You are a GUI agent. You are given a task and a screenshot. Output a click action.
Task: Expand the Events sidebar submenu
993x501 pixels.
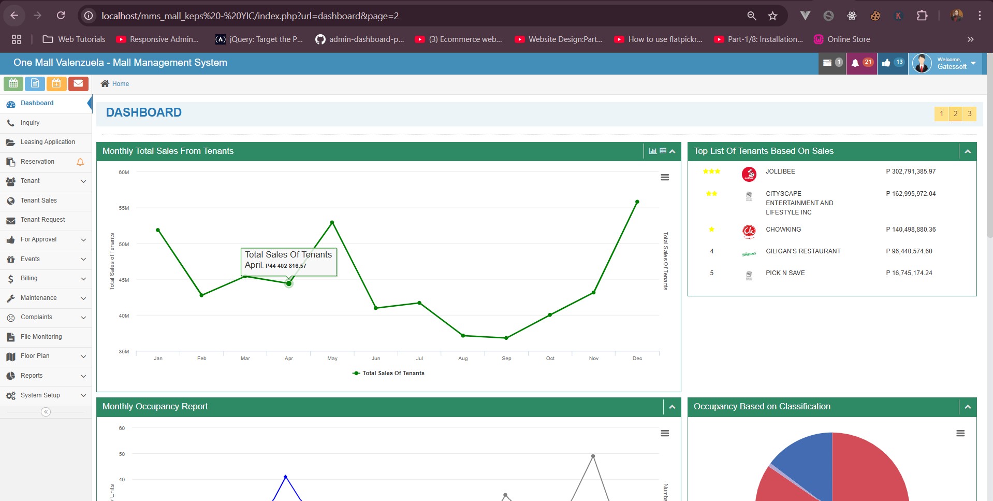[83, 259]
